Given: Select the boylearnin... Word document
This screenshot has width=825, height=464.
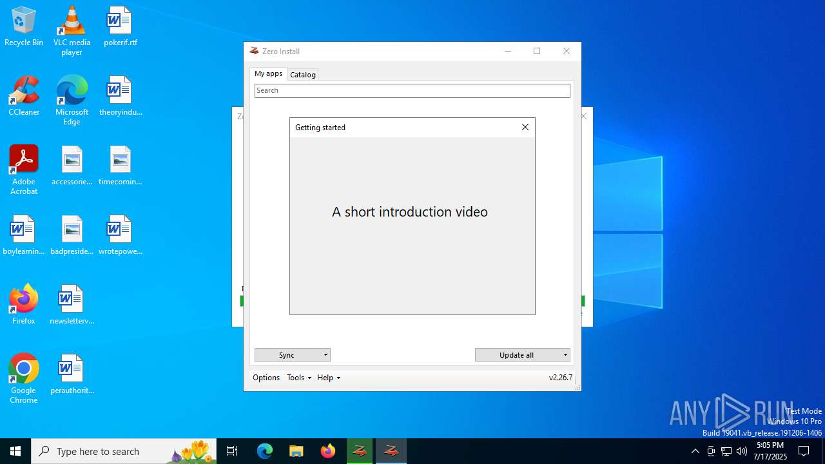Looking at the screenshot, I should click(24, 236).
